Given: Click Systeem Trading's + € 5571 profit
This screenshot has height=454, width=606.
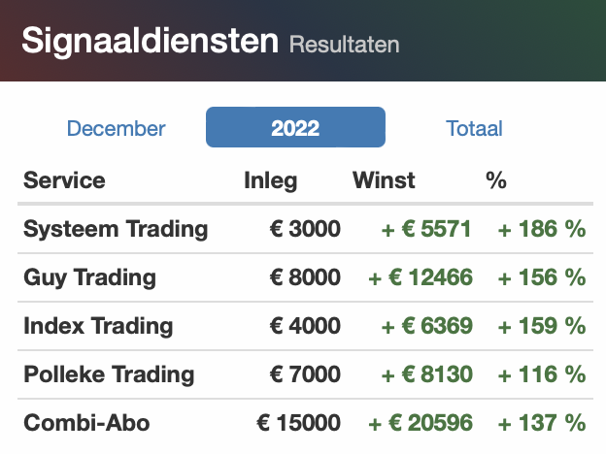Looking at the screenshot, I should pyautogui.click(x=426, y=229).
